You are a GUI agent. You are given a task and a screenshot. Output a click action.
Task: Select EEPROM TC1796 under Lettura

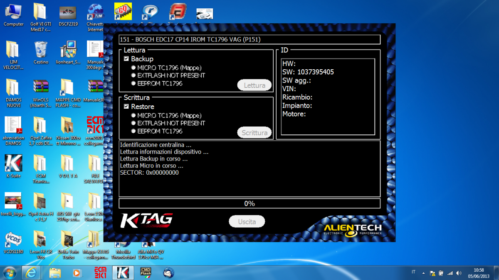133,83
